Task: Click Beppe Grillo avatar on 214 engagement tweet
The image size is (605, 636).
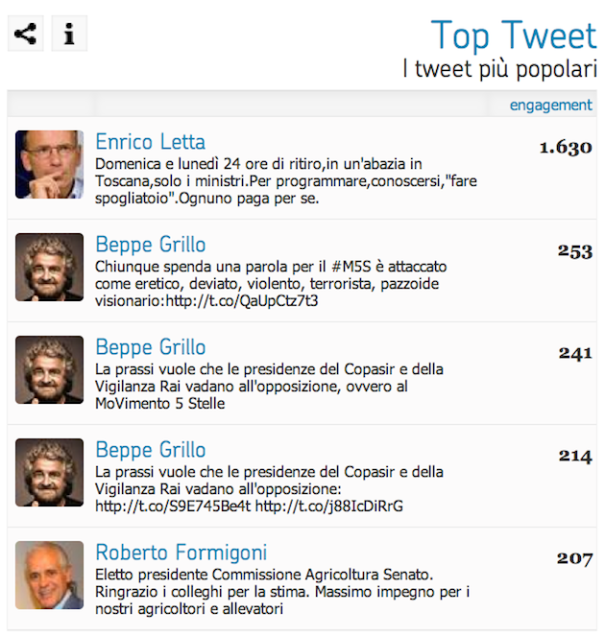Action: [x=50, y=472]
